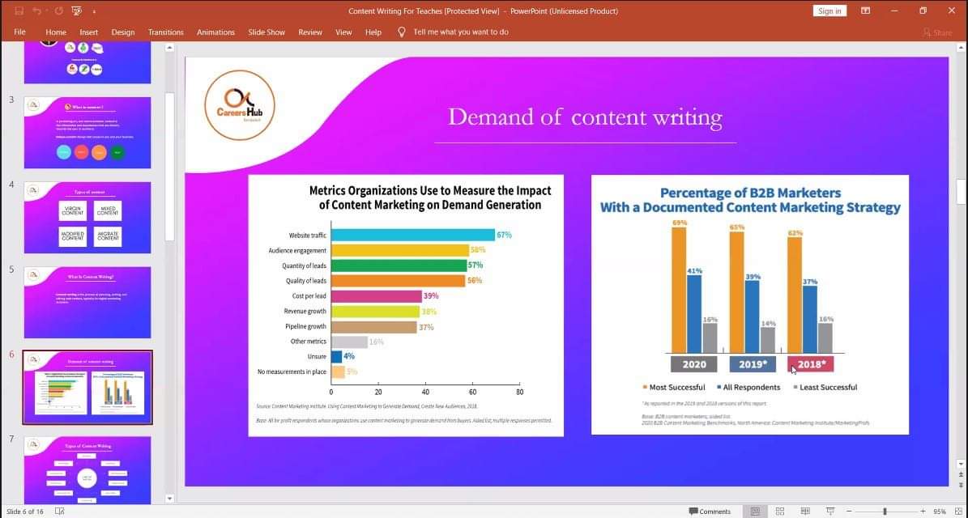The width and height of the screenshot is (968, 518).
Task: Fit slide to current window icon
Action: pyautogui.click(x=959, y=512)
